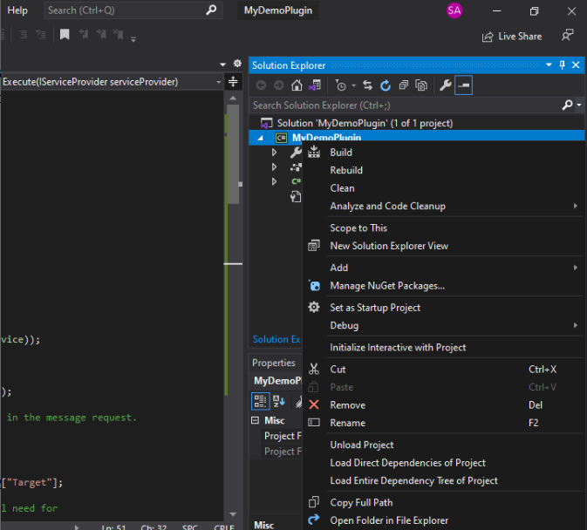This screenshot has width=587, height=530.
Task: Toggle auto-hide pin on Solution Explorer
Action: [562, 65]
